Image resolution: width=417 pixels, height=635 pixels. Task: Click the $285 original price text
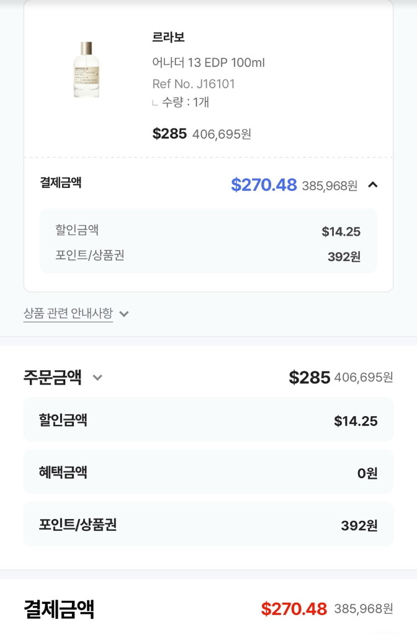[x=171, y=134]
